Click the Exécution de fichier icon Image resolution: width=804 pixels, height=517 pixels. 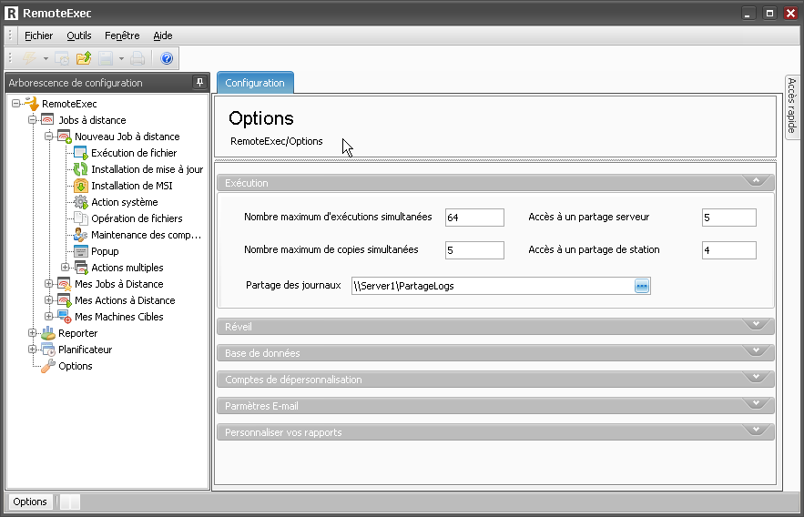[x=80, y=153]
